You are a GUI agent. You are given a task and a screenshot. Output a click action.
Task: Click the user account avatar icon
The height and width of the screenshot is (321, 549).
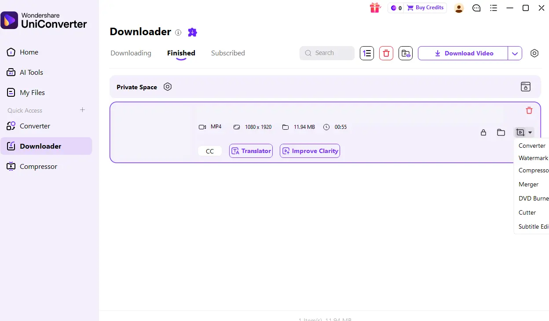coord(459,8)
